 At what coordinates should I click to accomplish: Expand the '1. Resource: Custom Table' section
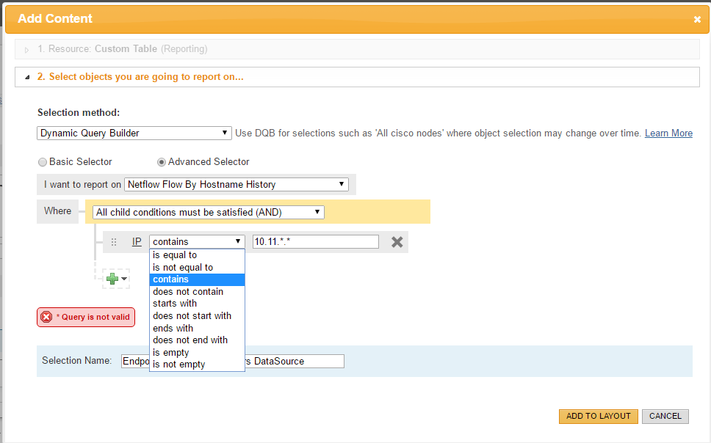(x=26, y=48)
